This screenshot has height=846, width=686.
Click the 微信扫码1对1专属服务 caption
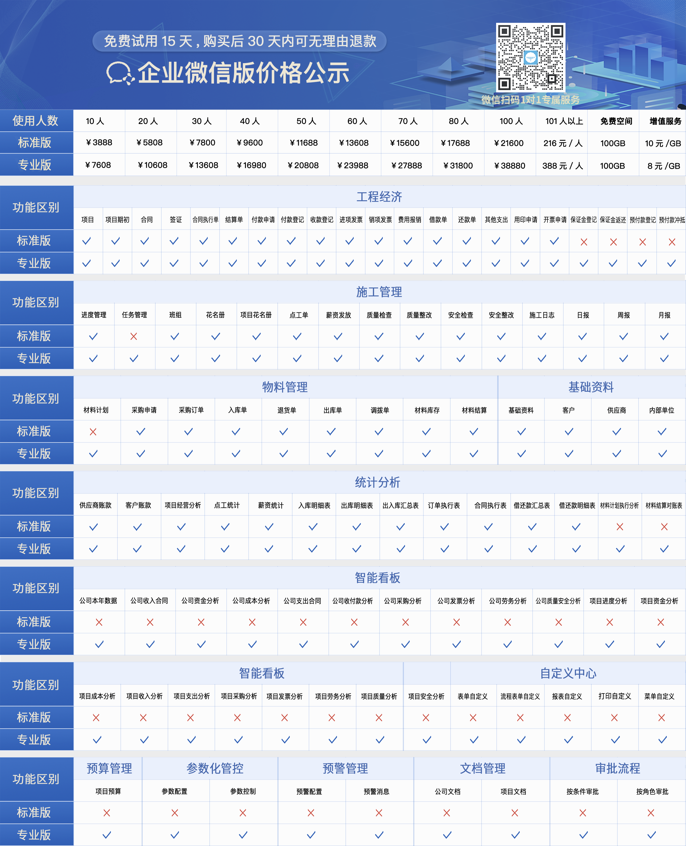530,100
